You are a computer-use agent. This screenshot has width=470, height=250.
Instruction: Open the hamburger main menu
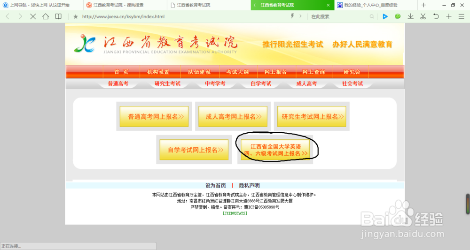pyautogui.click(x=462, y=16)
